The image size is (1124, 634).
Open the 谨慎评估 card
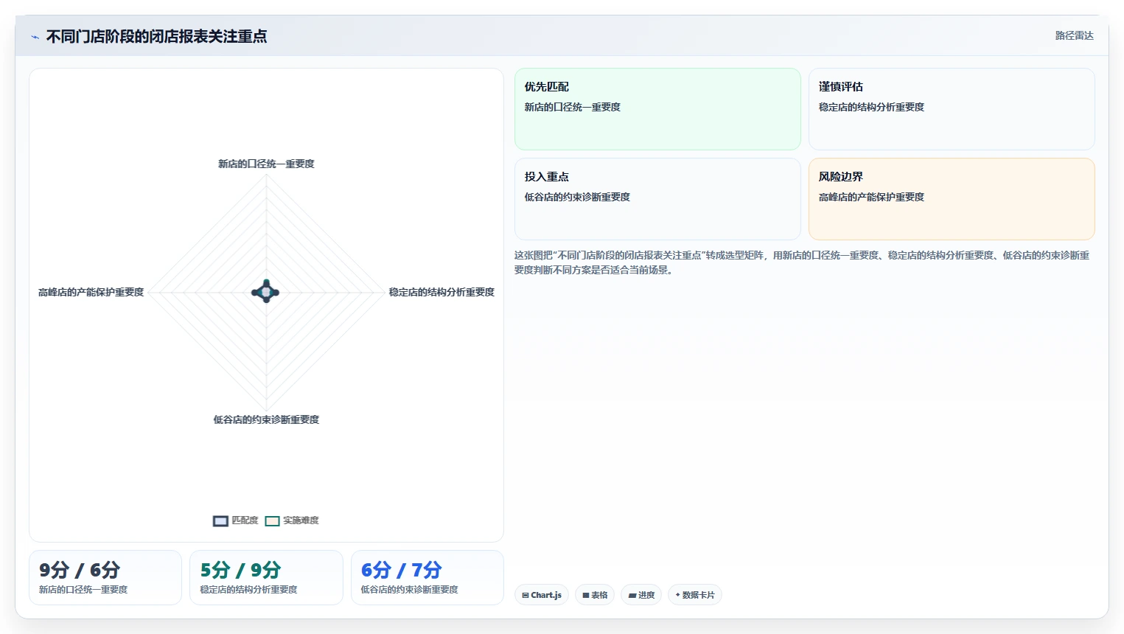pyautogui.click(x=952, y=109)
